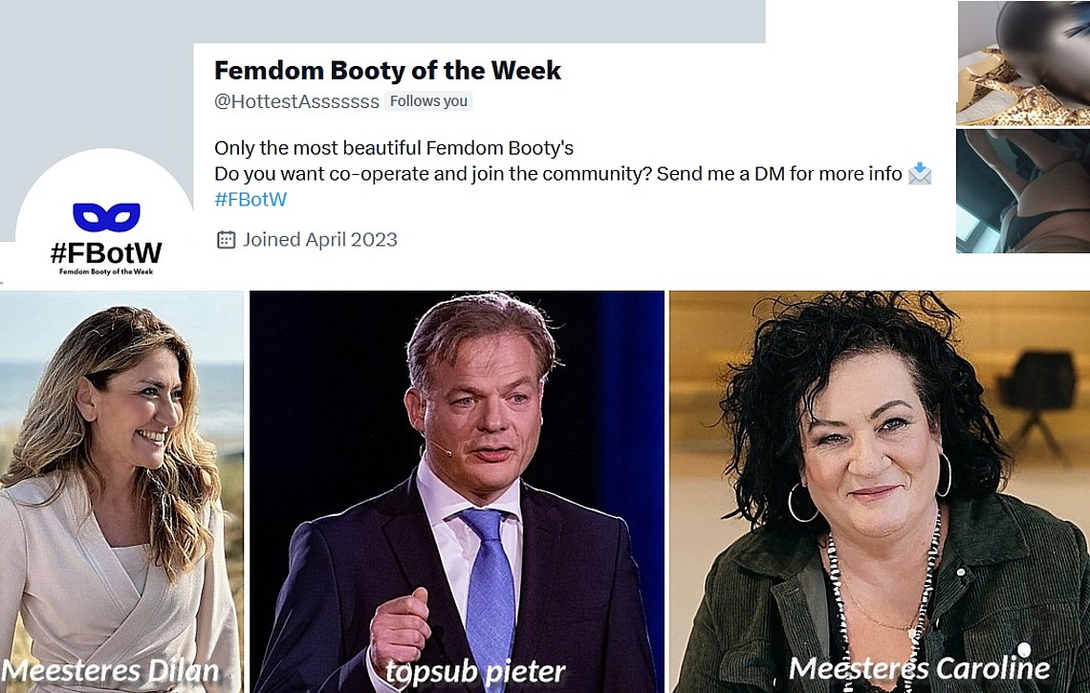Click the "Send me a DM" bio line
This screenshot has width=1090, height=693.
(558, 174)
